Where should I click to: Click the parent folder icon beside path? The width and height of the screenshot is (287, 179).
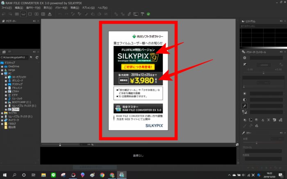[x=31, y=58]
